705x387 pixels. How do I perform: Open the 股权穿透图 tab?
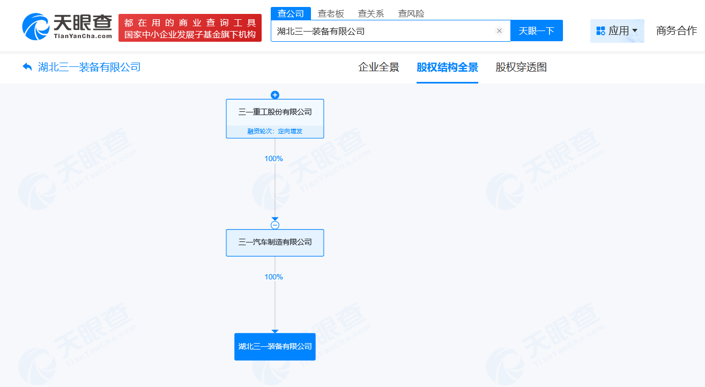[521, 67]
